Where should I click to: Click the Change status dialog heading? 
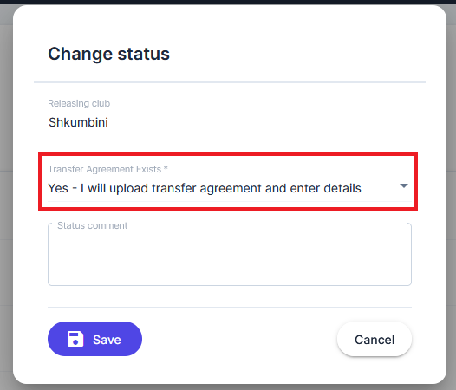[x=108, y=54]
